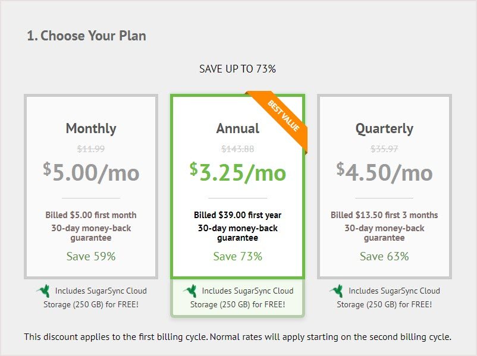
Task: Click the Quarterly plan title
Action: pos(384,128)
